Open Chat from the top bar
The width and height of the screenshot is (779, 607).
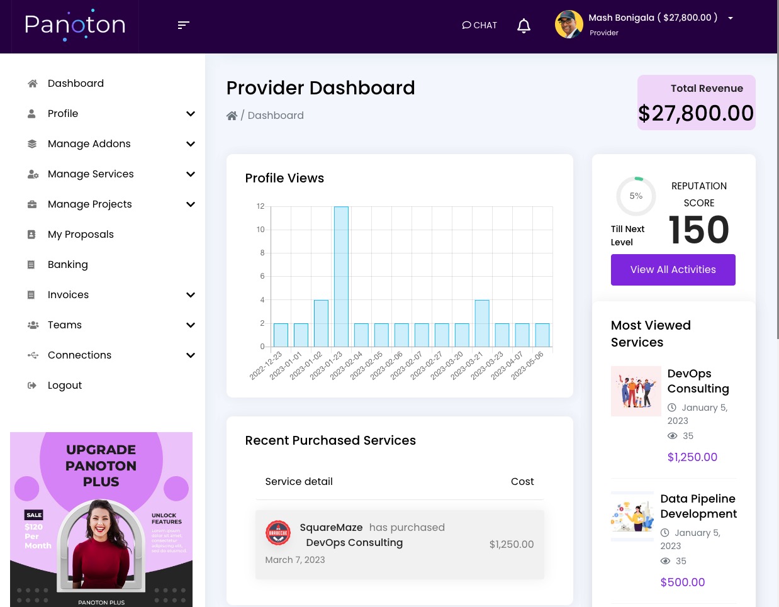pyautogui.click(x=479, y=25)
